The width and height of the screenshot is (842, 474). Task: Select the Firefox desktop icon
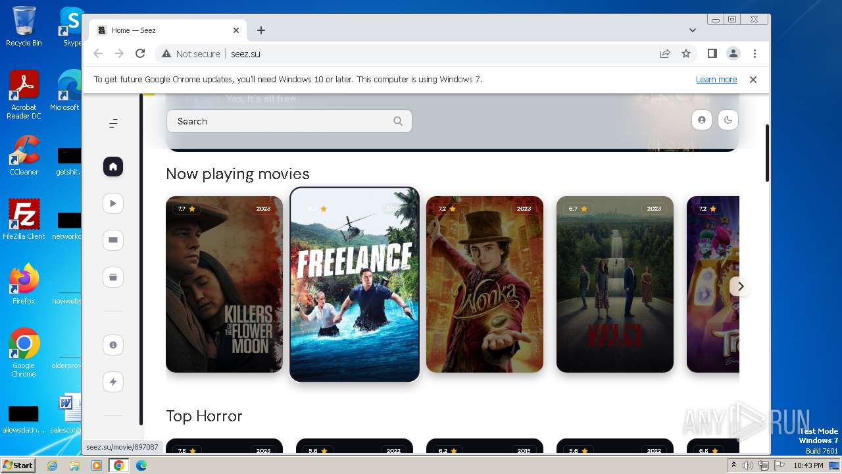pos(24,284)
